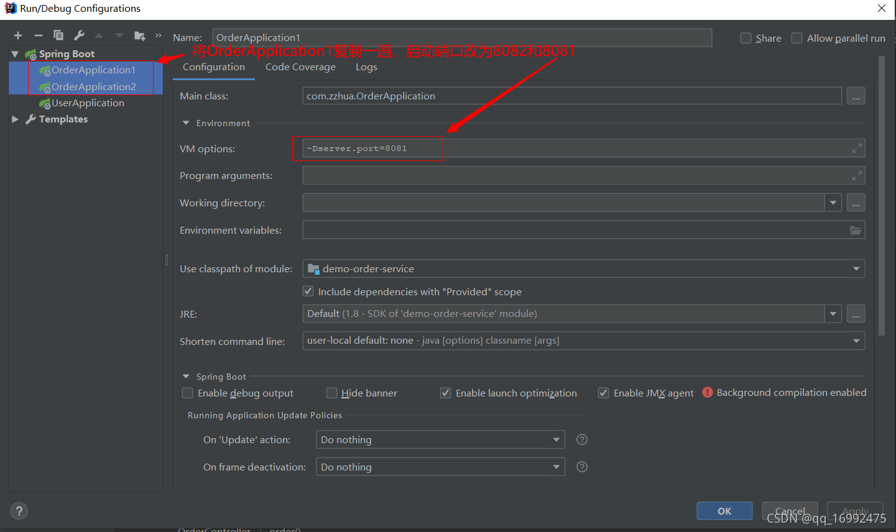Open help for 'Update' action

pos(582,439)
